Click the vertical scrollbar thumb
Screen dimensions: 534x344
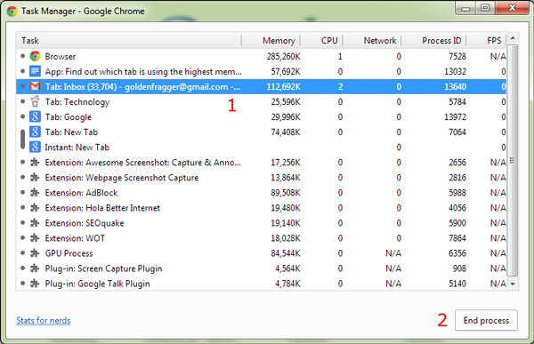pos(513,160)
